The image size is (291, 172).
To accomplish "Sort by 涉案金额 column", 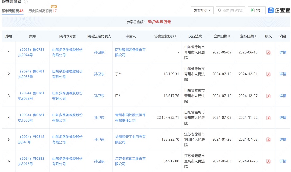I will click(165, 36).
